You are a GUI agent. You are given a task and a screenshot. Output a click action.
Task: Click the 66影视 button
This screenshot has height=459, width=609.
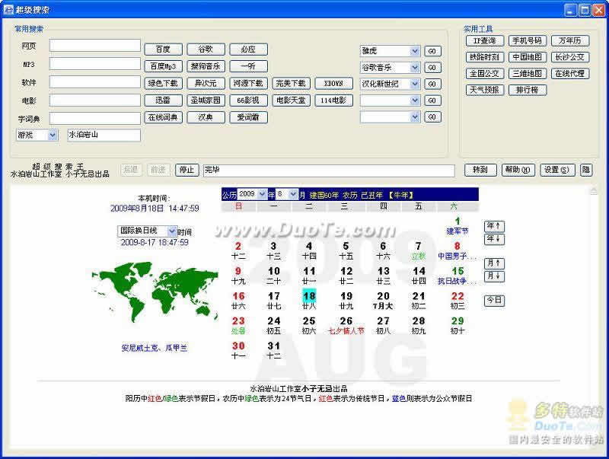tap(249, 100)
